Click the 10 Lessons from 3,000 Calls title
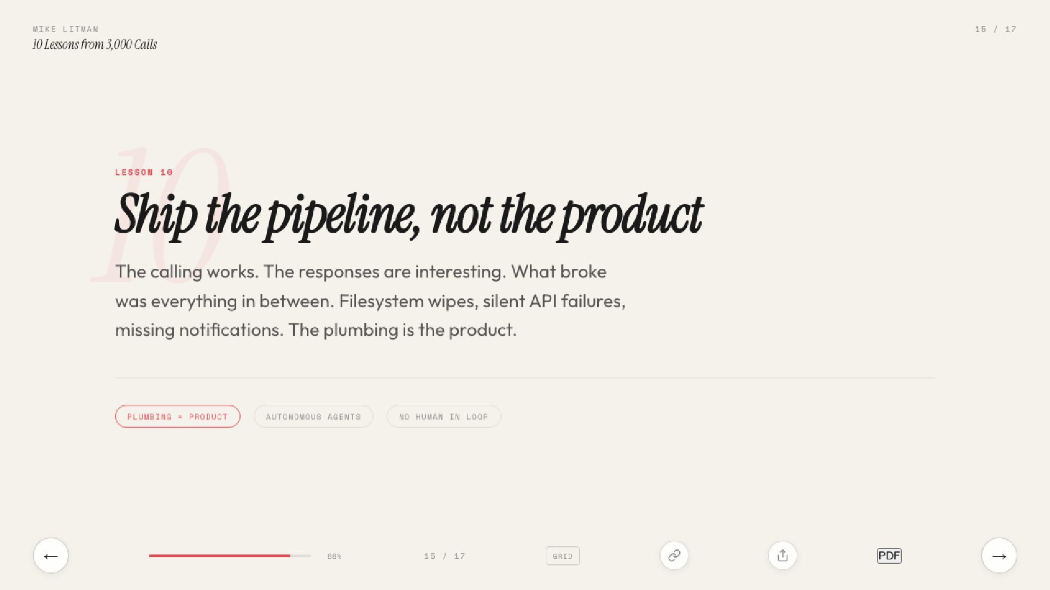 click(x=95, y=45)
